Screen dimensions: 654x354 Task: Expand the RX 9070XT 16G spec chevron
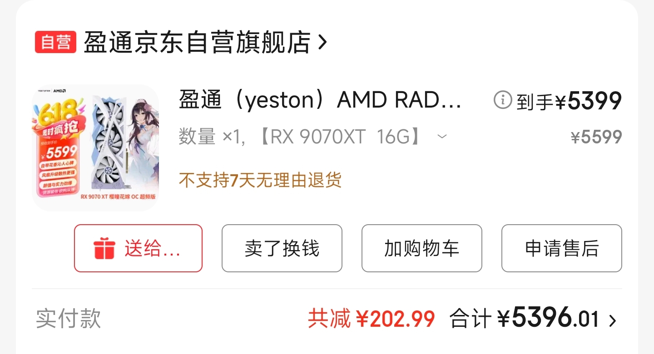(x=442, y=136)
